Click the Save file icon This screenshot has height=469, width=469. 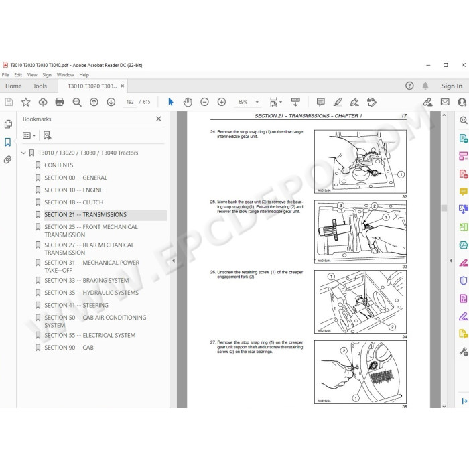tap(9, 102)
